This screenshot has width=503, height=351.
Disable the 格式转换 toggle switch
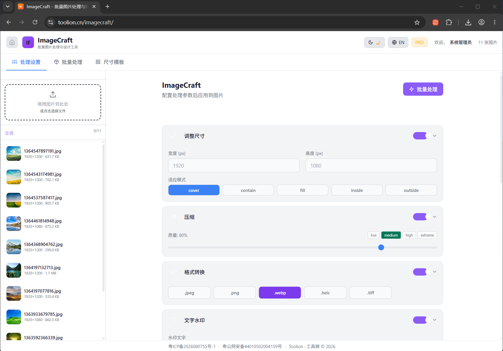(422, 272)
